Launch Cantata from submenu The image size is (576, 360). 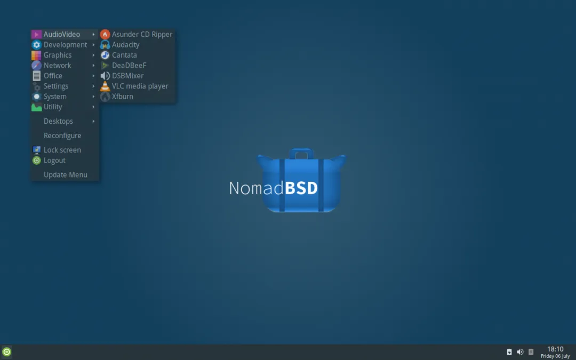(138, 55)
